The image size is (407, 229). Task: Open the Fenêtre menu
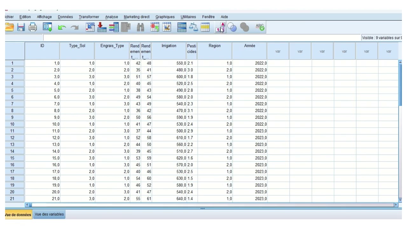pos(208,17)
